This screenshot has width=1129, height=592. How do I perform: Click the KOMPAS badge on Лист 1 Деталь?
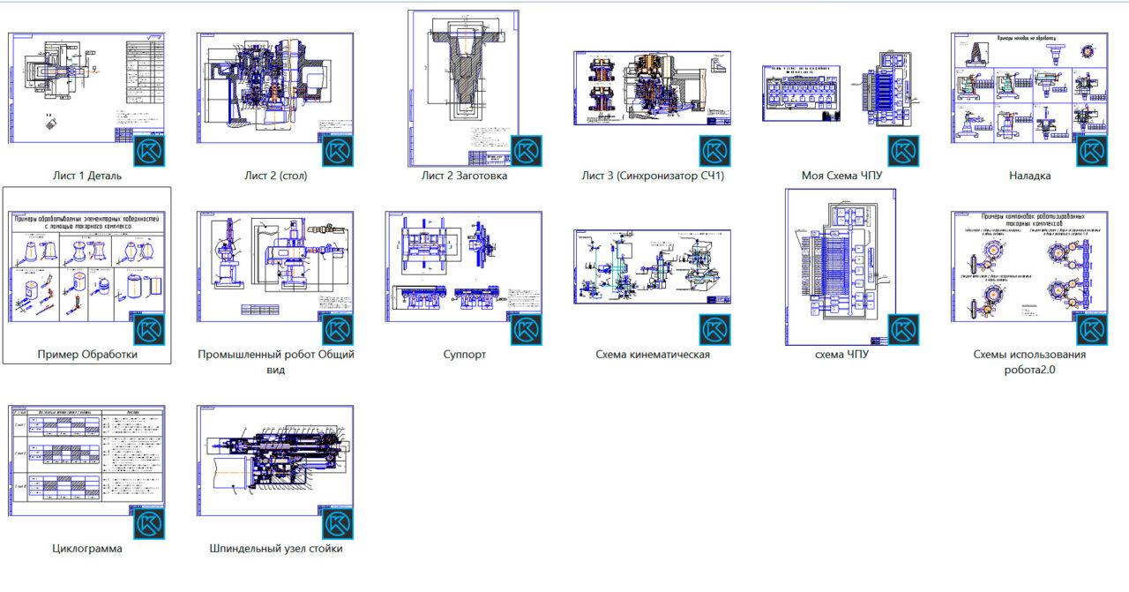coord(149,151)
